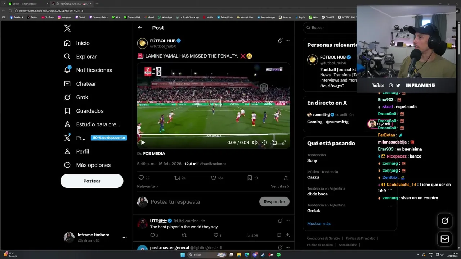Repost the UTD_warrior reply
This screenshot has height=259, width=461.
pos(184,236)
